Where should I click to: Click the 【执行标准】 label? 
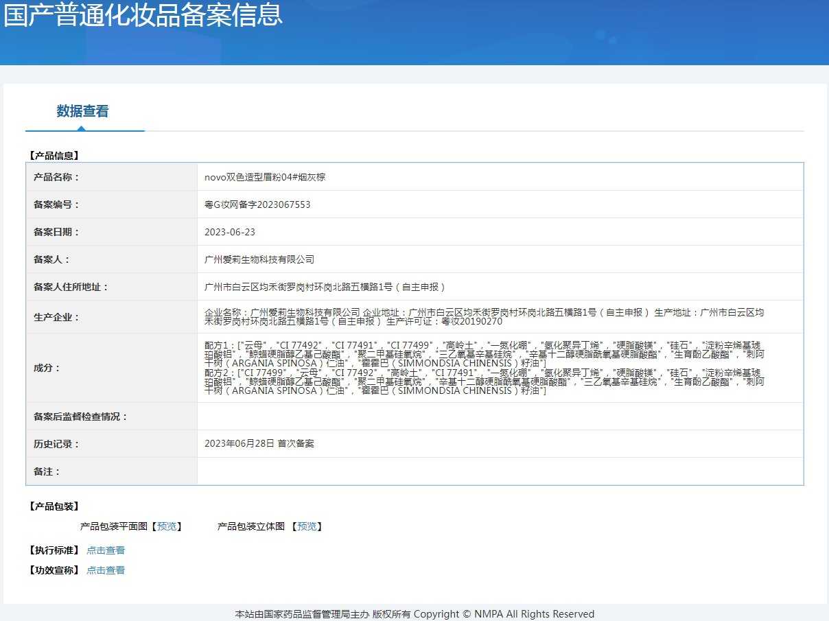[x=54, y=550]
